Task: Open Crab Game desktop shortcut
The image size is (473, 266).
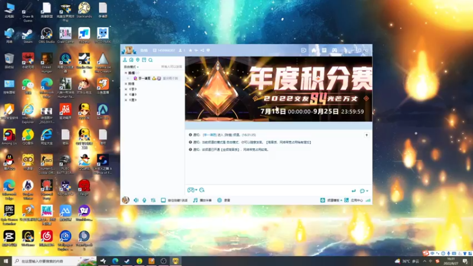Action: [65, 36]
